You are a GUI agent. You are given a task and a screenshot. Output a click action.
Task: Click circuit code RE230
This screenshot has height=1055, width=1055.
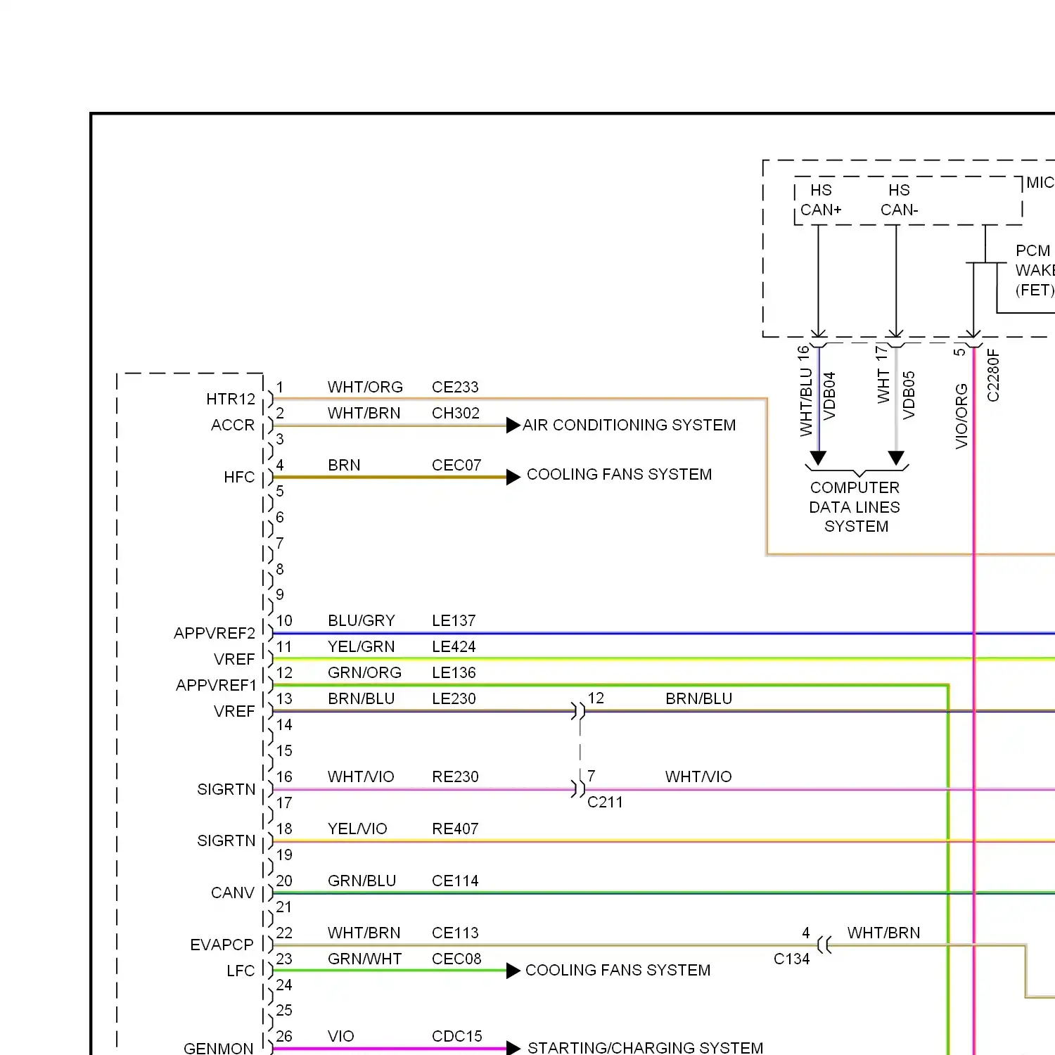click(x=455, y=777)
